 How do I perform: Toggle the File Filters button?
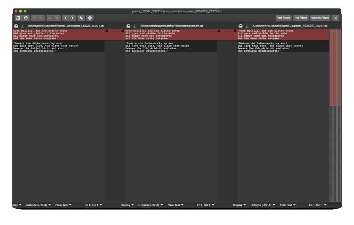click(301, 18)
